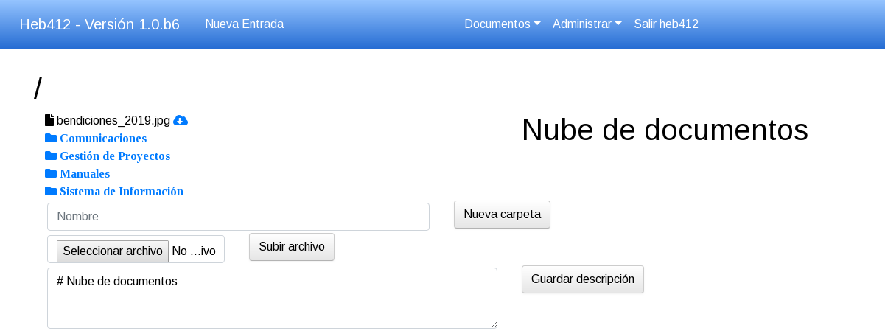Screen dimensions: 885x331
Task: Click the root path slash heading
Action: click(x=38, y=88)
